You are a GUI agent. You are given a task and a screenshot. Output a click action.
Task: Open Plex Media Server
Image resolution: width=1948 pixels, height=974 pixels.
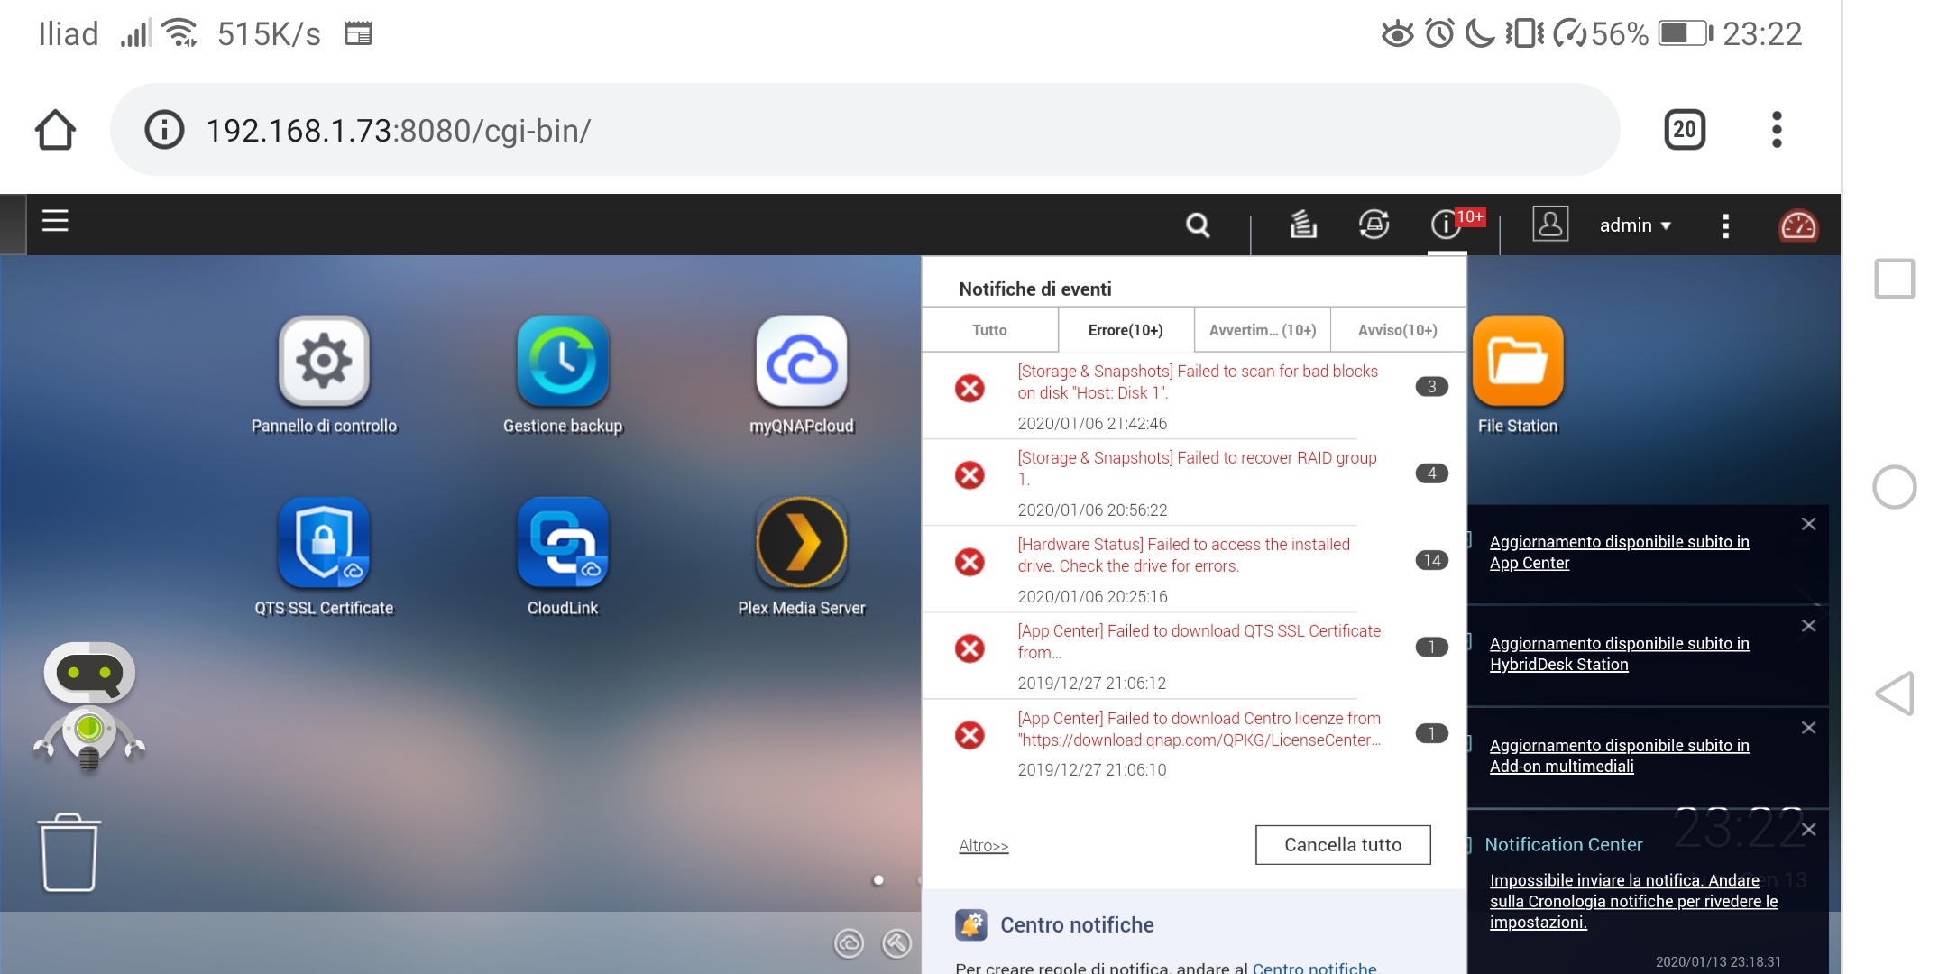coord(801,543)
